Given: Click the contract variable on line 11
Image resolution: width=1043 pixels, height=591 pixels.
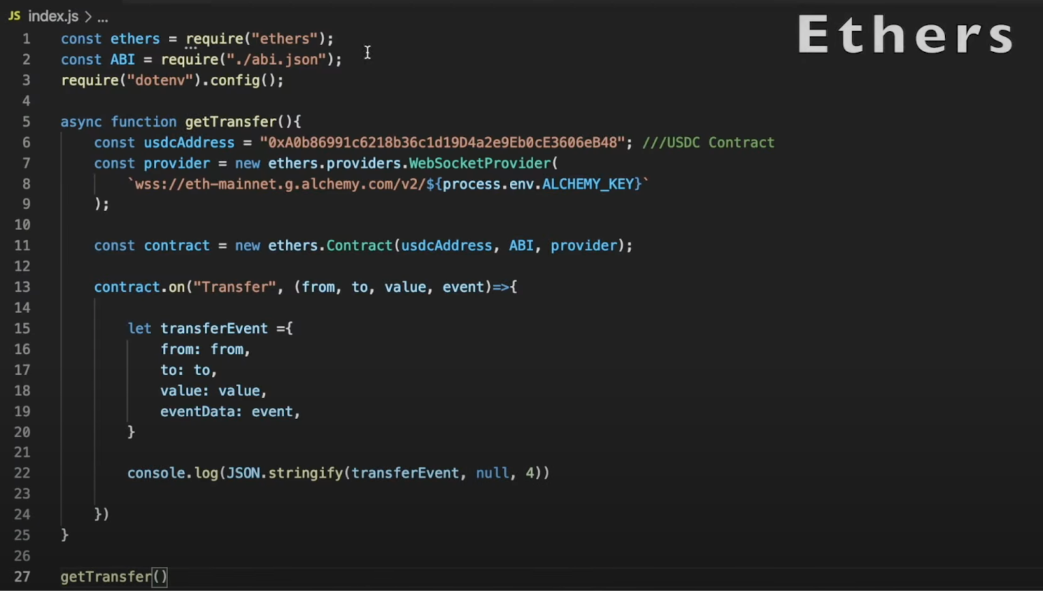Looking at the screenshot, I should click(177, 246).
